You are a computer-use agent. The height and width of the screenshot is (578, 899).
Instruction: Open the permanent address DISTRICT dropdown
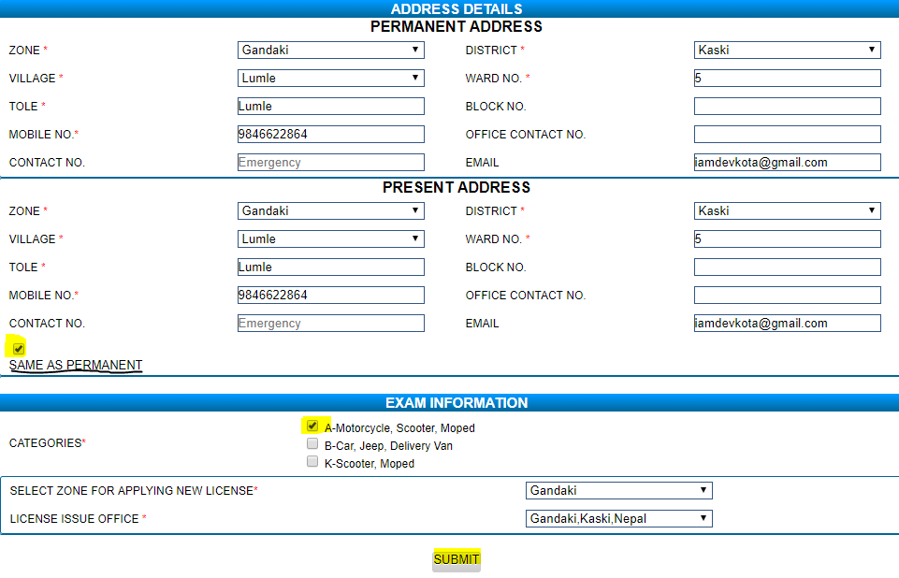786,50
